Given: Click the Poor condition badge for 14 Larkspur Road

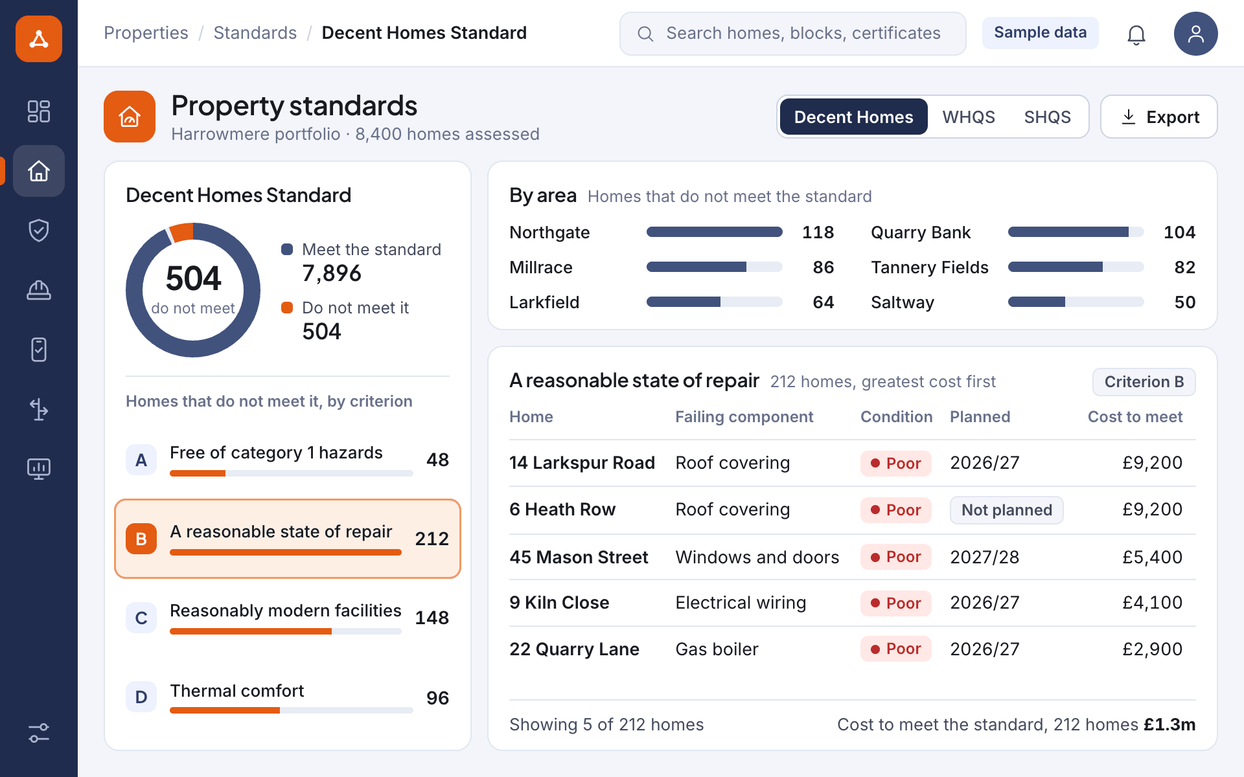Looking at the screenshot, I should point(896,464).
